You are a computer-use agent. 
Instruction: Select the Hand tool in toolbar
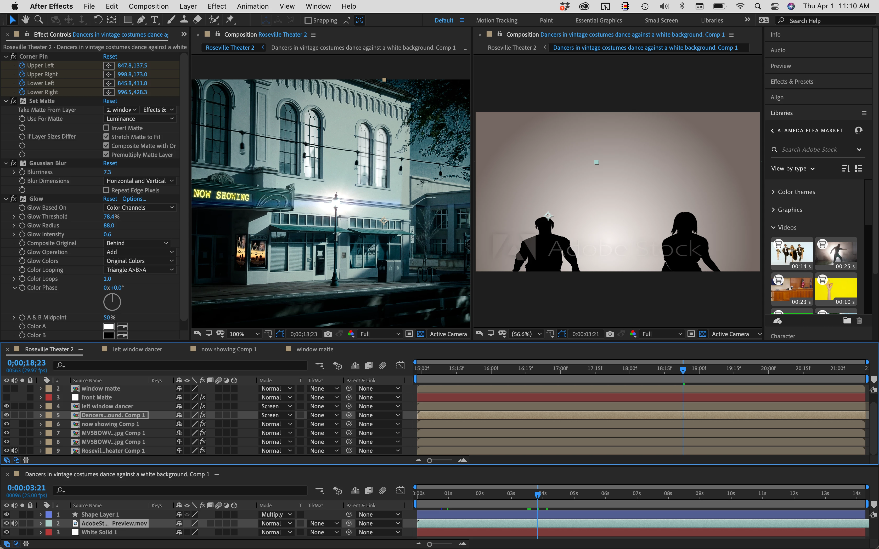point(25,20)
